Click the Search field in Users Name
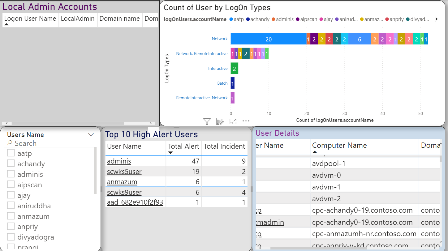Viewport: 448px width, 251px height. click(50, 143)
